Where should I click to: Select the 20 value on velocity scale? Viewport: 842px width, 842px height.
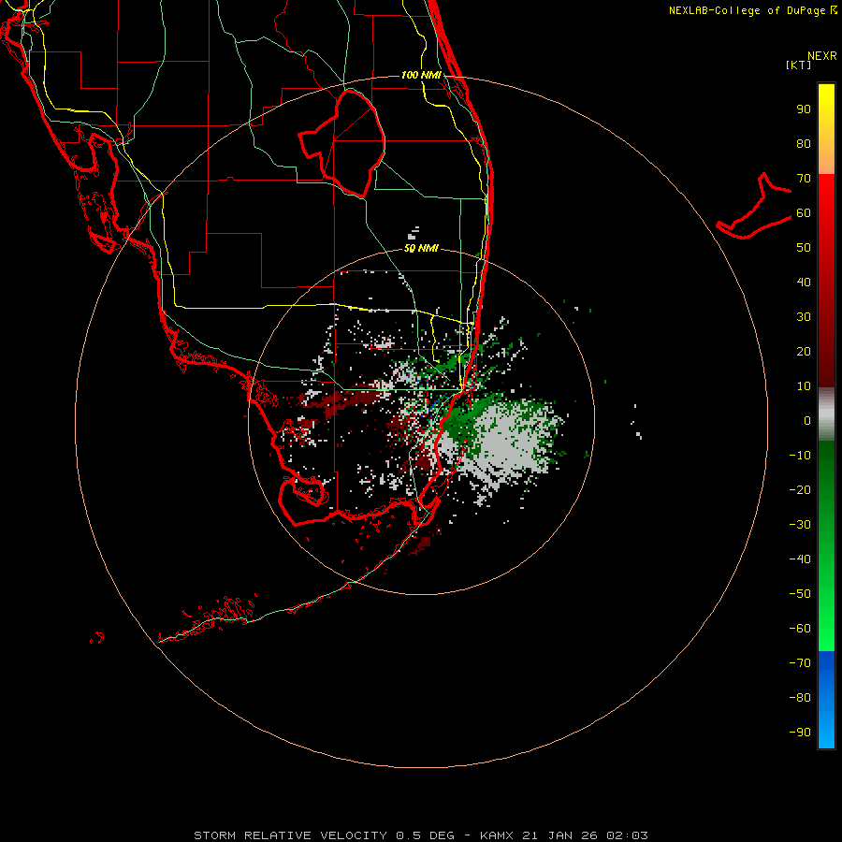coord(804,351)
